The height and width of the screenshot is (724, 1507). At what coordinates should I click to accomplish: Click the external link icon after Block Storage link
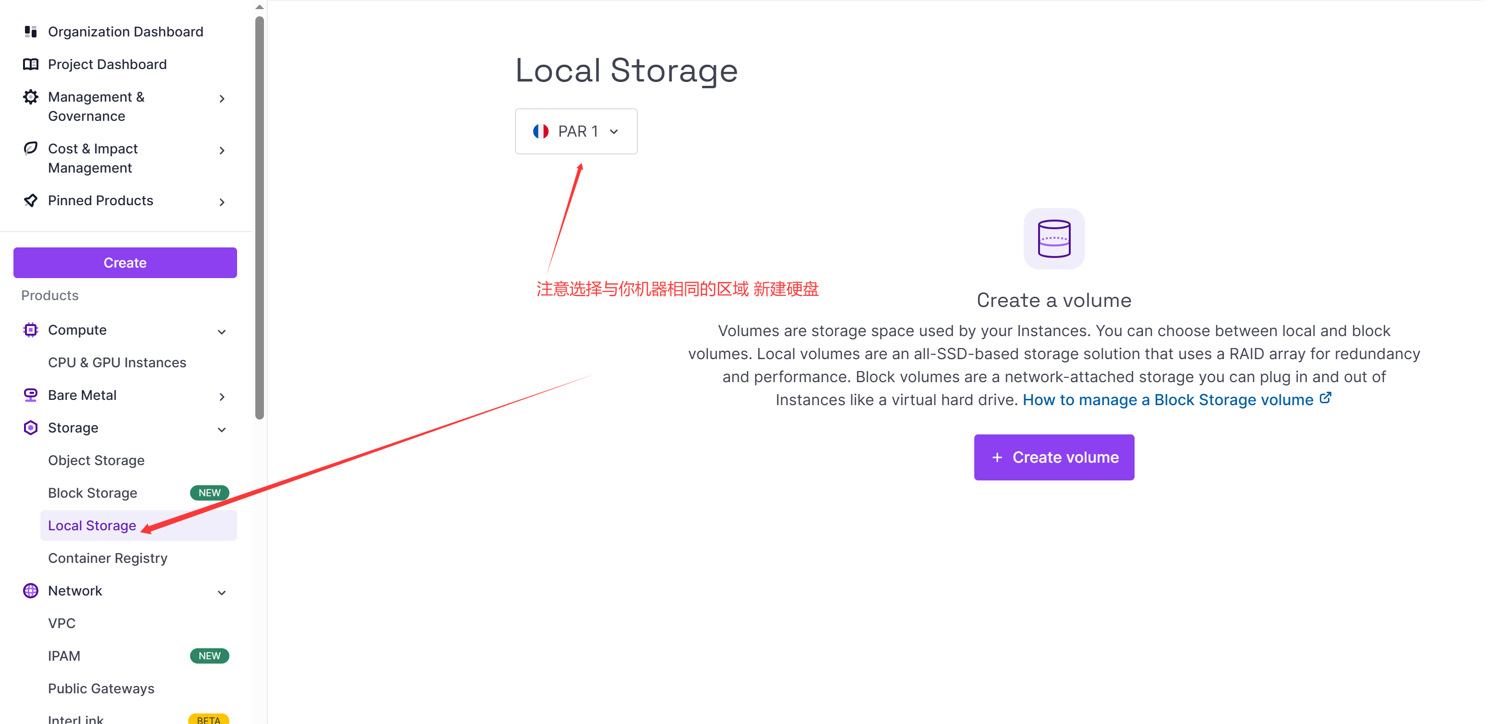(1325, 398)
